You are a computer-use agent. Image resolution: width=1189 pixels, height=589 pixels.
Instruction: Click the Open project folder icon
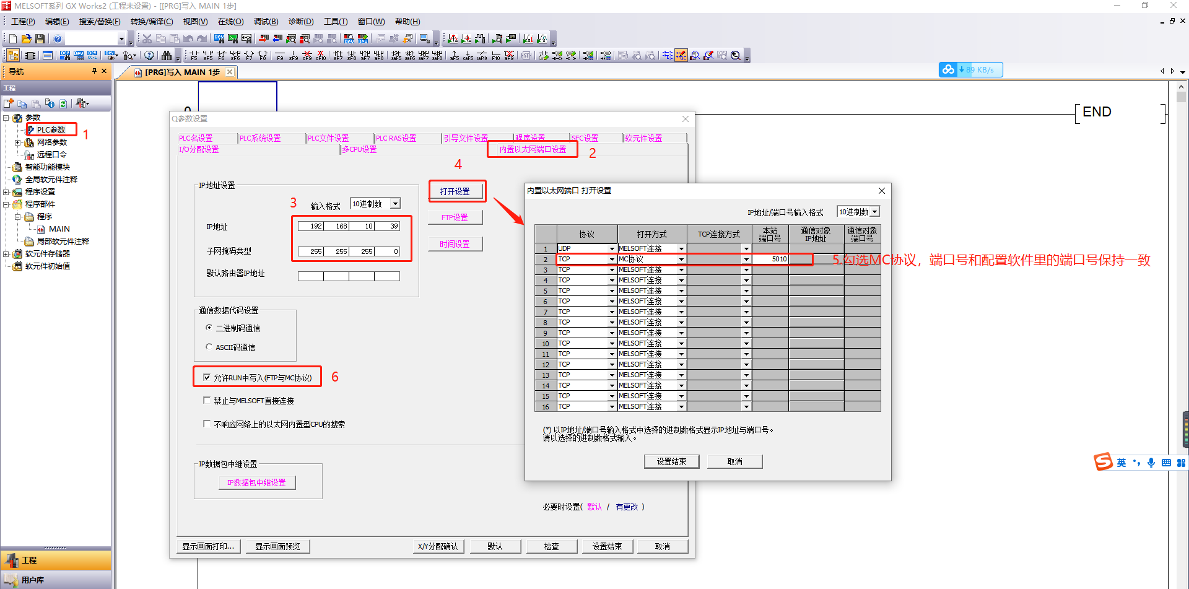27,39
